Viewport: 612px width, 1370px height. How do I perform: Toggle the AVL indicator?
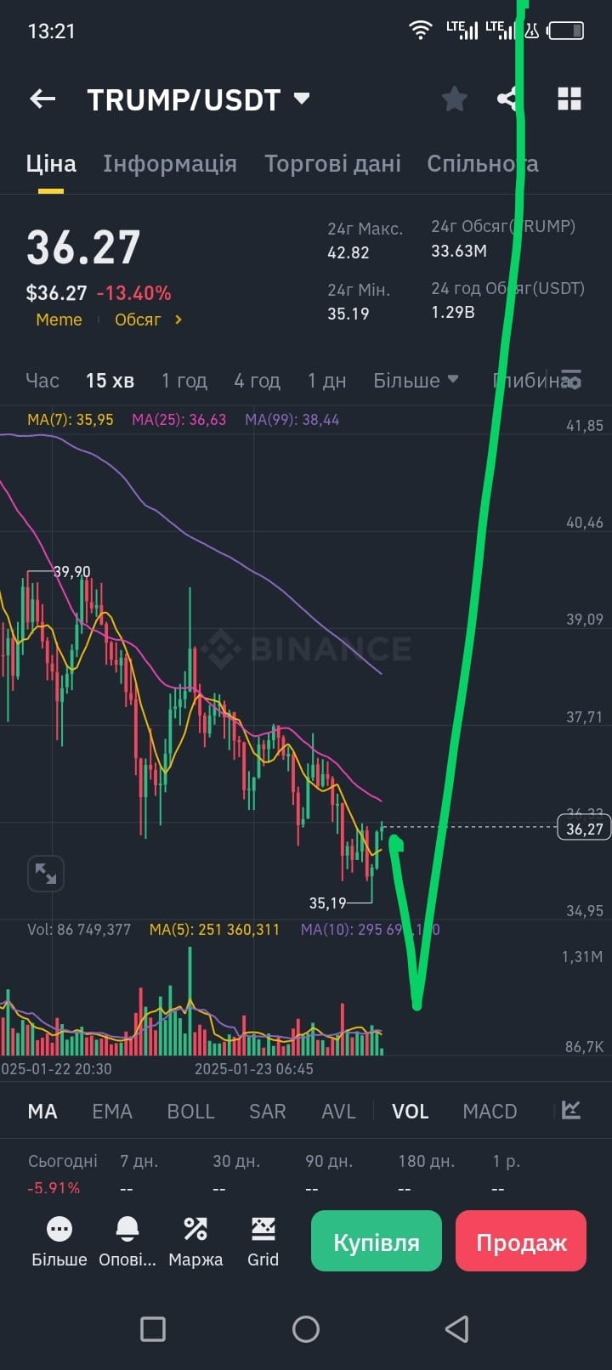click(x=338, y=1111)
